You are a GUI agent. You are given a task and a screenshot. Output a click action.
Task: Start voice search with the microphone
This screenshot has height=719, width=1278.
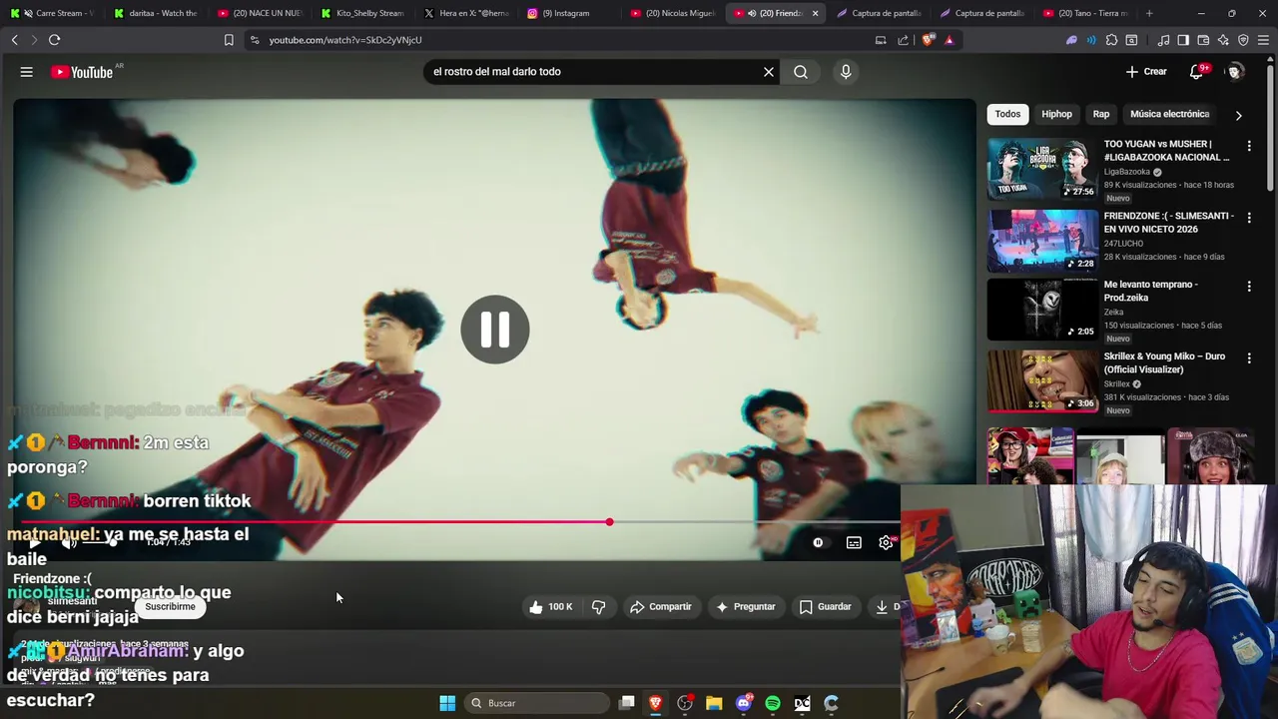click(846, 72)
